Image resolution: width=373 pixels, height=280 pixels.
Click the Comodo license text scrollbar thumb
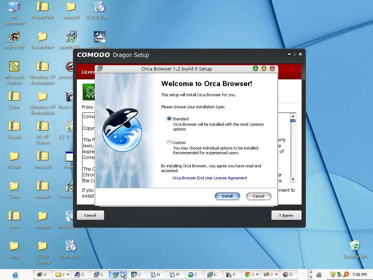[x=293, y=121]
